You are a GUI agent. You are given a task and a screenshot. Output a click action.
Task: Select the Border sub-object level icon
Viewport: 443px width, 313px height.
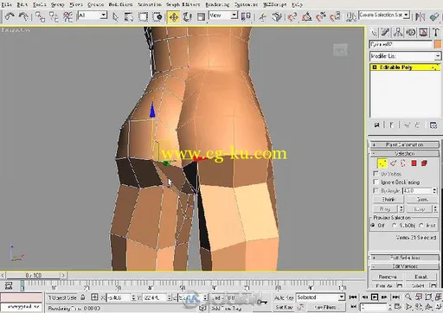pyautogui.click(x=403, y=163)
